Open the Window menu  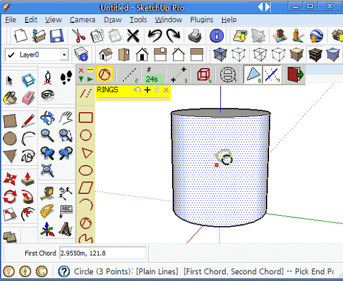[168, 20]
